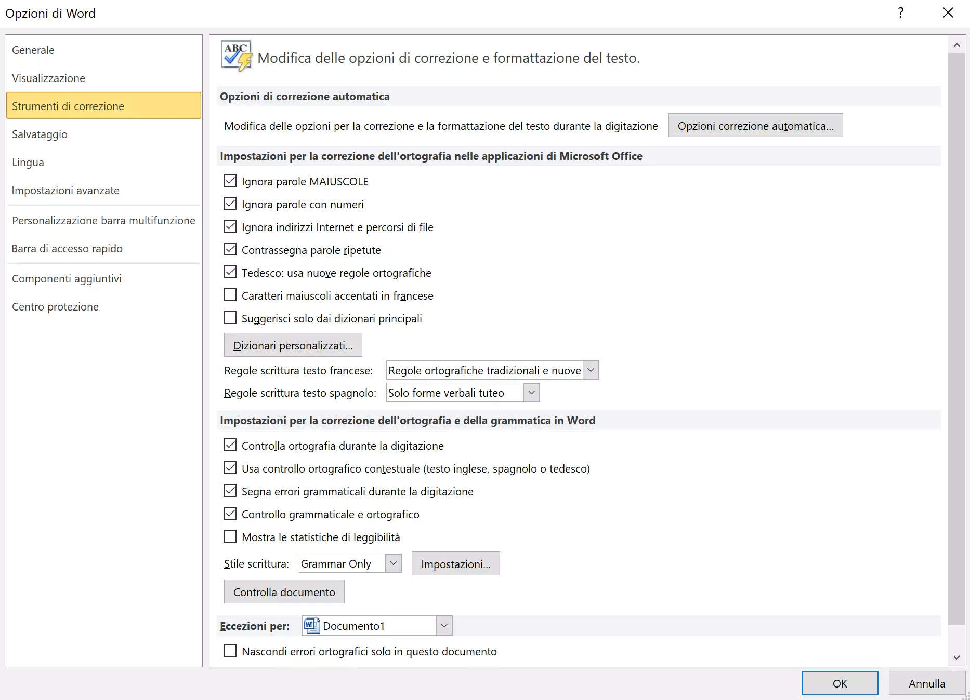Cancel with the Annulla button

point(927,683)
